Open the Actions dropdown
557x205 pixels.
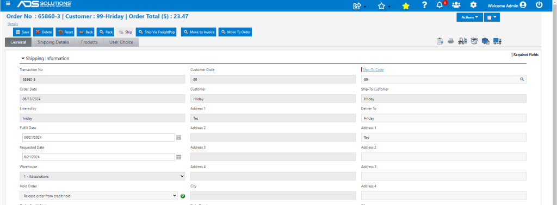(469, 17)
